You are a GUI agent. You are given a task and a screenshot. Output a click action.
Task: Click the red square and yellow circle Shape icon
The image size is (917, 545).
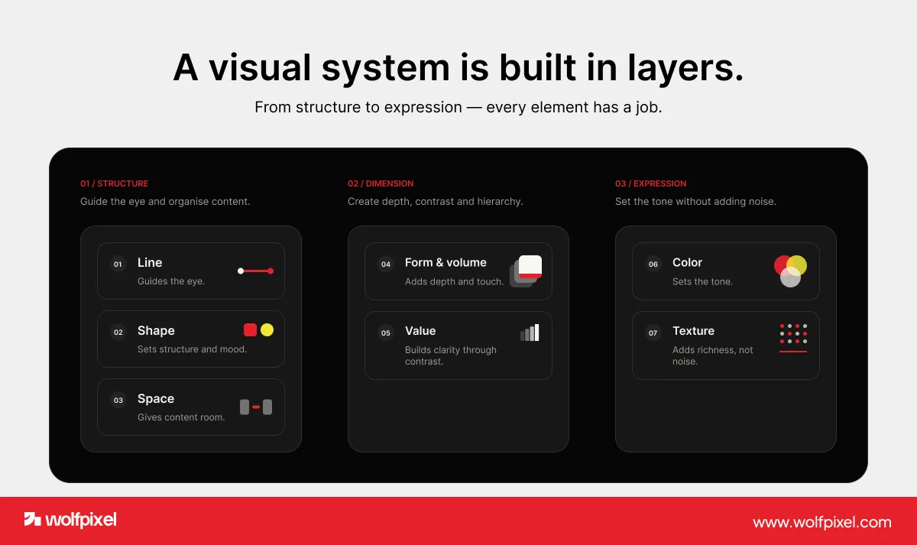[x=258, y=330]
